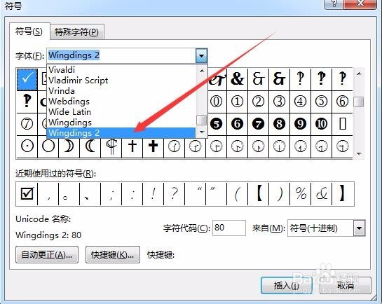The height and width of the screenshot is (304, 382).
Task: Switch to the 符号(S) tab
Action: (29, 32)
